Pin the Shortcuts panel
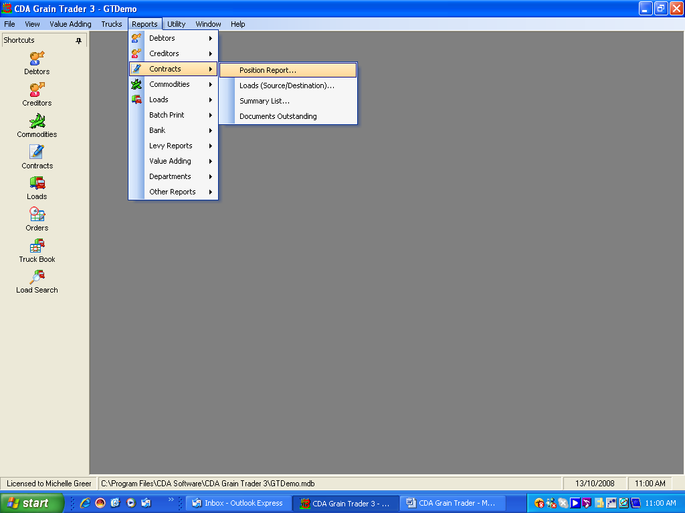This screenshot has height=513, width=685. point(78,41)
